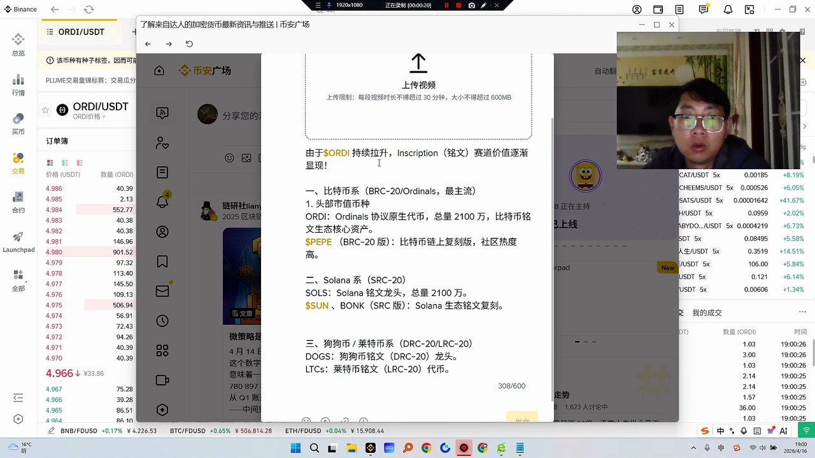Open the ETH/FDUSD ticker in bottom bar
Image resolution: width=815 pixels, height=458 pixels.
pyautogui.click(x=334, y=431)
